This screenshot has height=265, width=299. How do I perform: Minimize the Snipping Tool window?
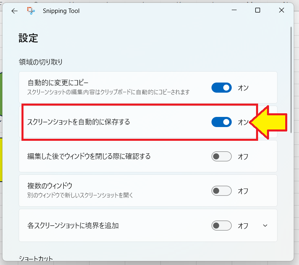pyautogui.click(x=233, y=11)
